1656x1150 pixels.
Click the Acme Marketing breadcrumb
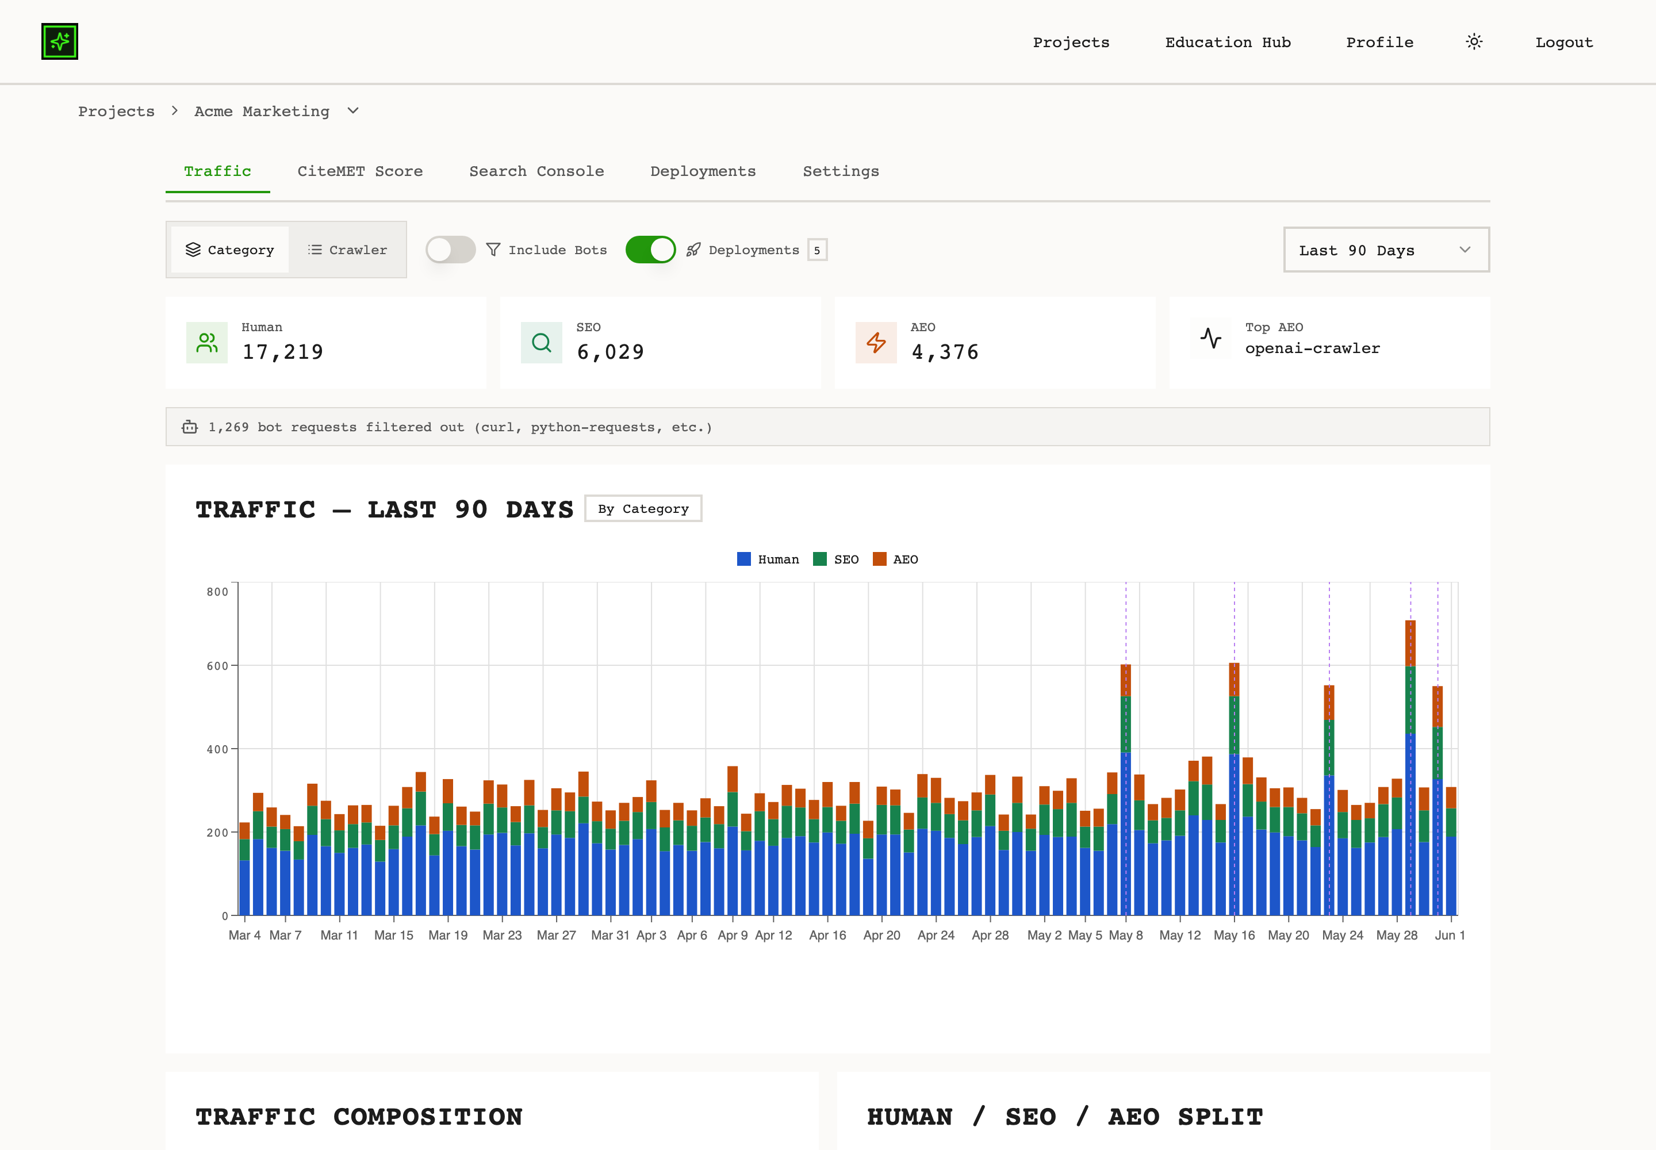(262, 111)
